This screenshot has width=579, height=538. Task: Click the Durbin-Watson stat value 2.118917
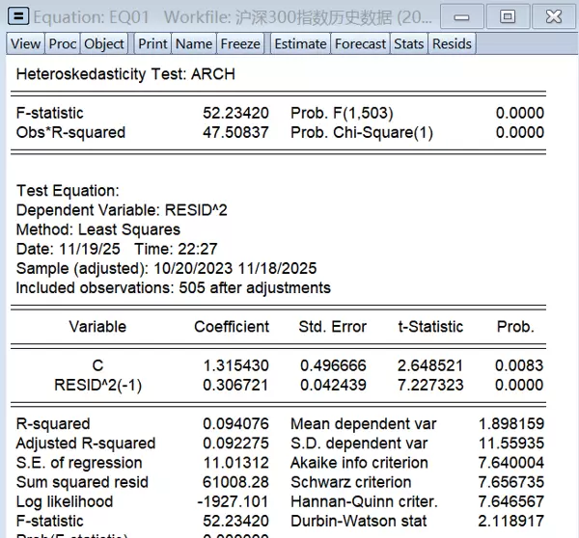pyautogui.click(x=510, y=521)
